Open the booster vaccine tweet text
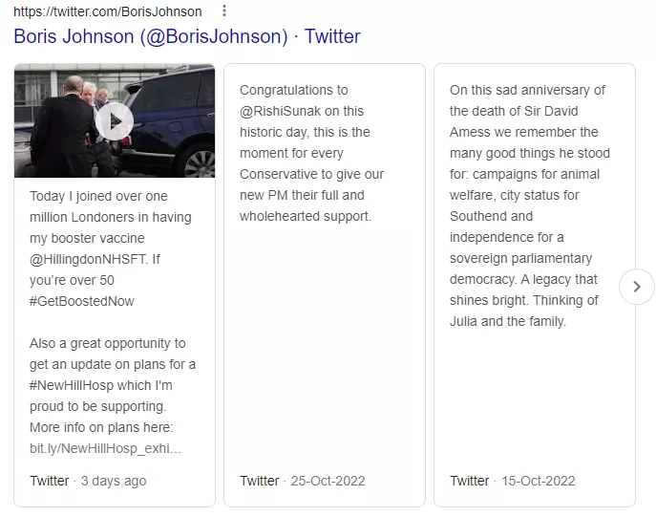Image resolution: width=656 pixels, height=517 pixels. click(x=111, y=248)
